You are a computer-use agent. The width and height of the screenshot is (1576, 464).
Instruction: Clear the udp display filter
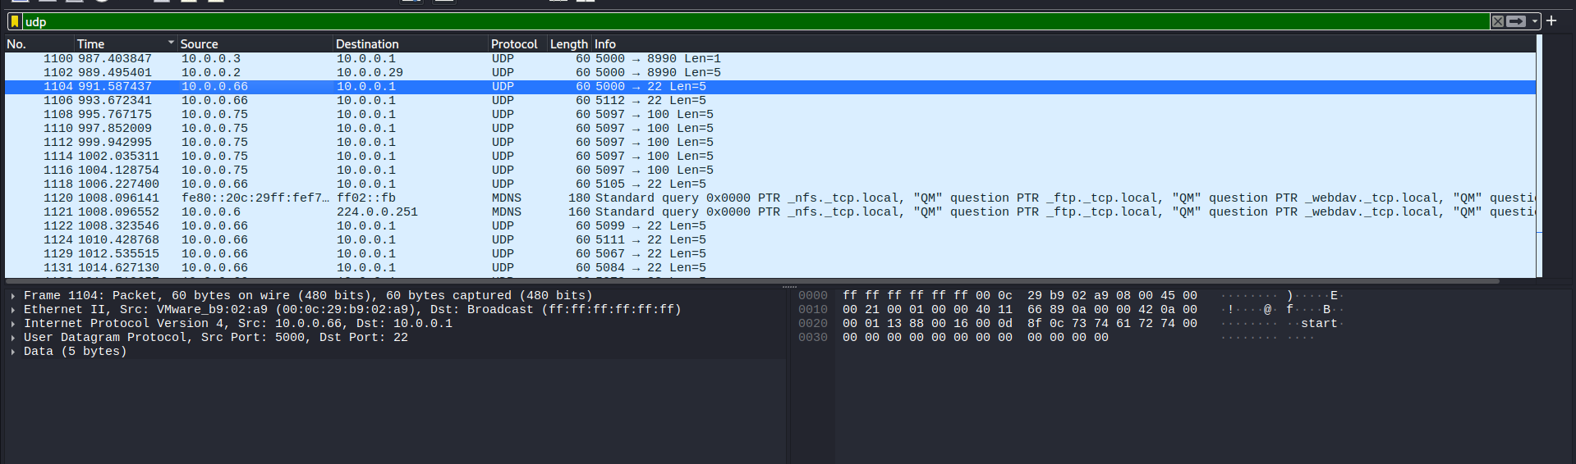[1498, 21]
